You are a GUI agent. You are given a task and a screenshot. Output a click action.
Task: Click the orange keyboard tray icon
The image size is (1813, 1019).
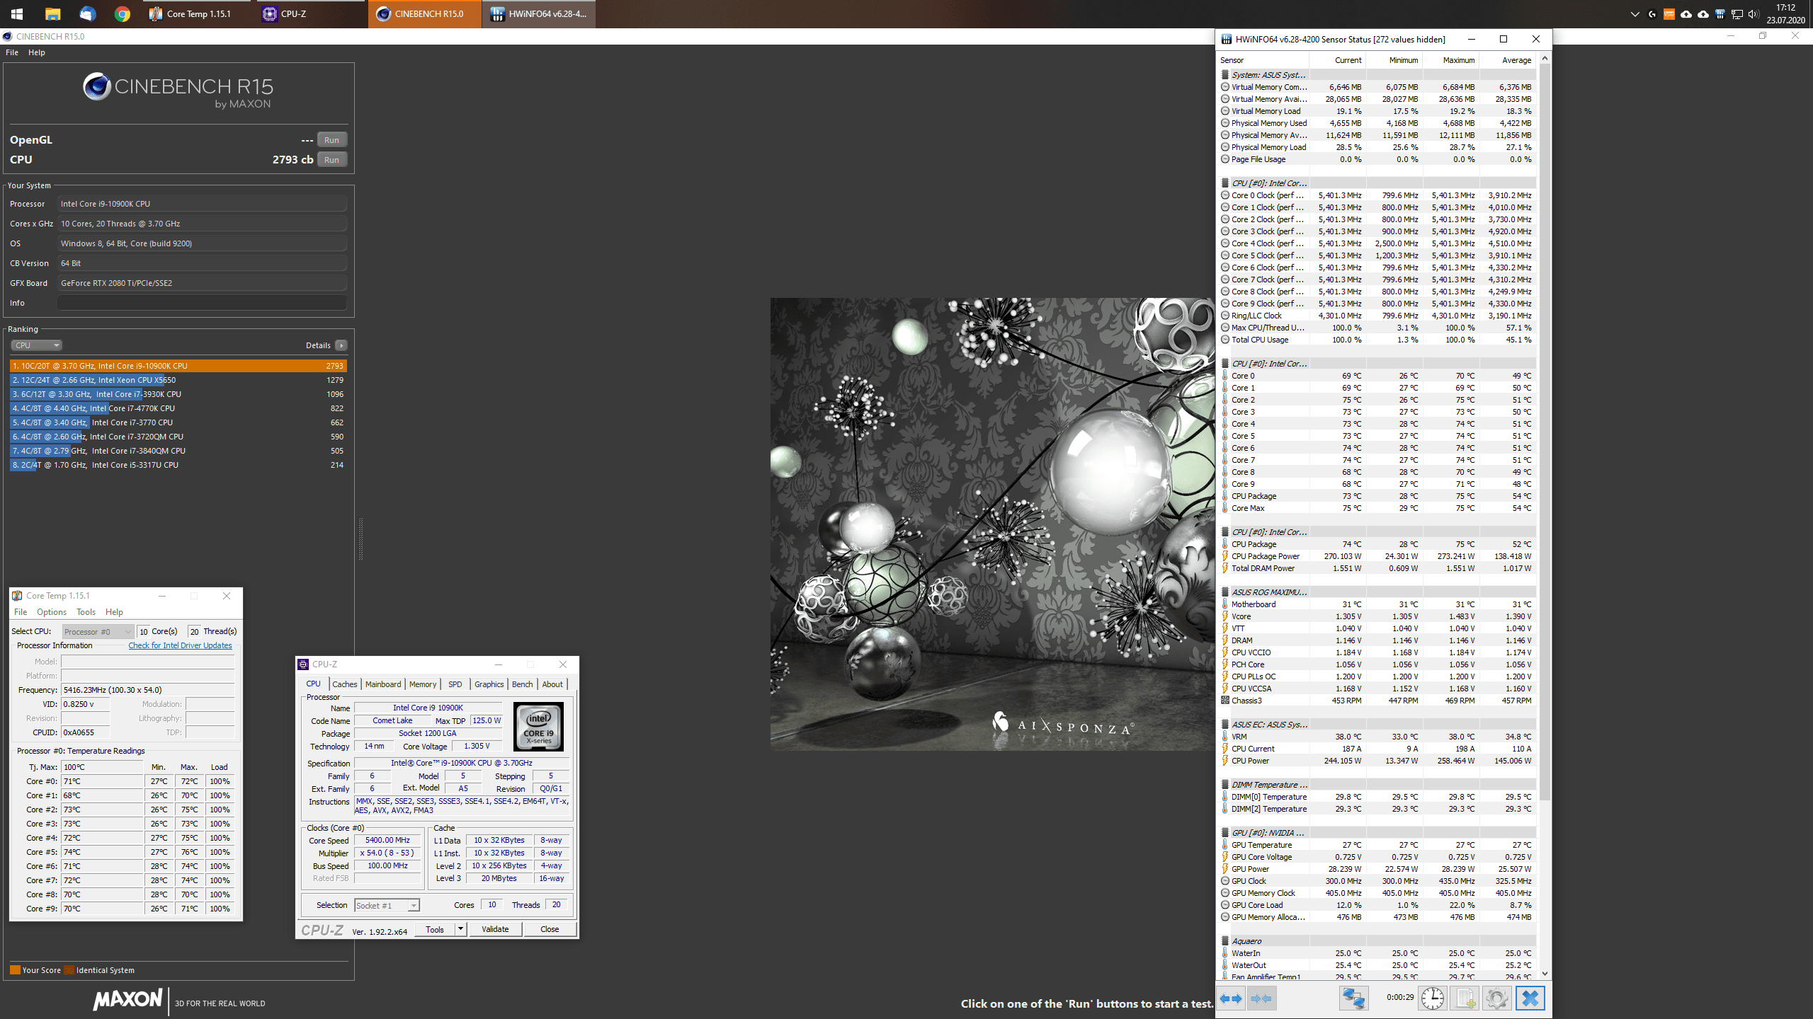coord(1669,13)
